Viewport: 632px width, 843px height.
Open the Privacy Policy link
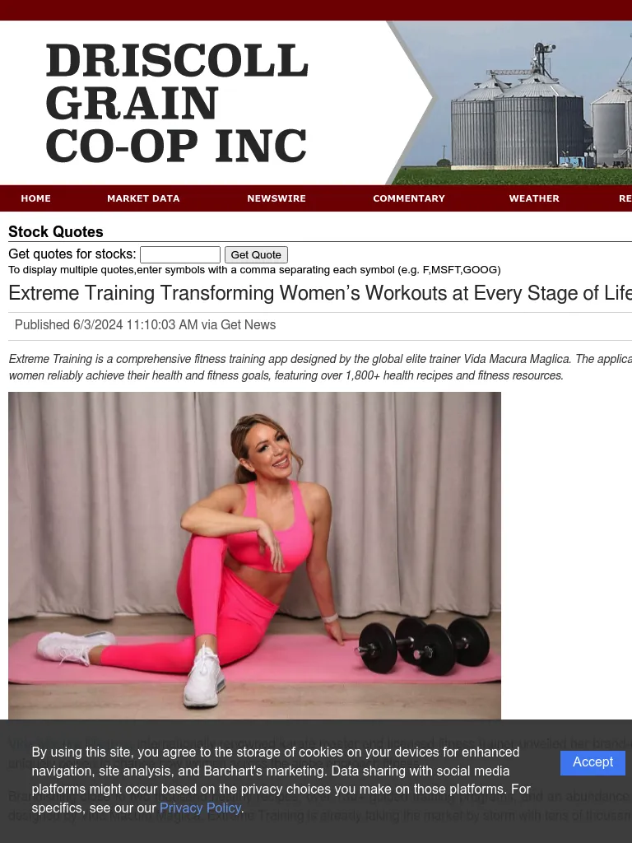click(x=200, y=808)
